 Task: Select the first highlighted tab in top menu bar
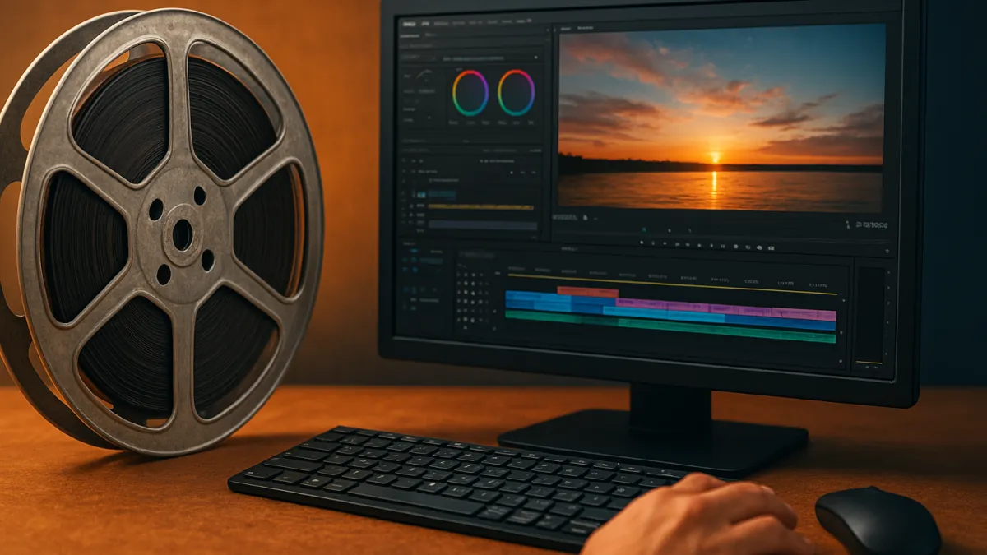pos(407,25)
